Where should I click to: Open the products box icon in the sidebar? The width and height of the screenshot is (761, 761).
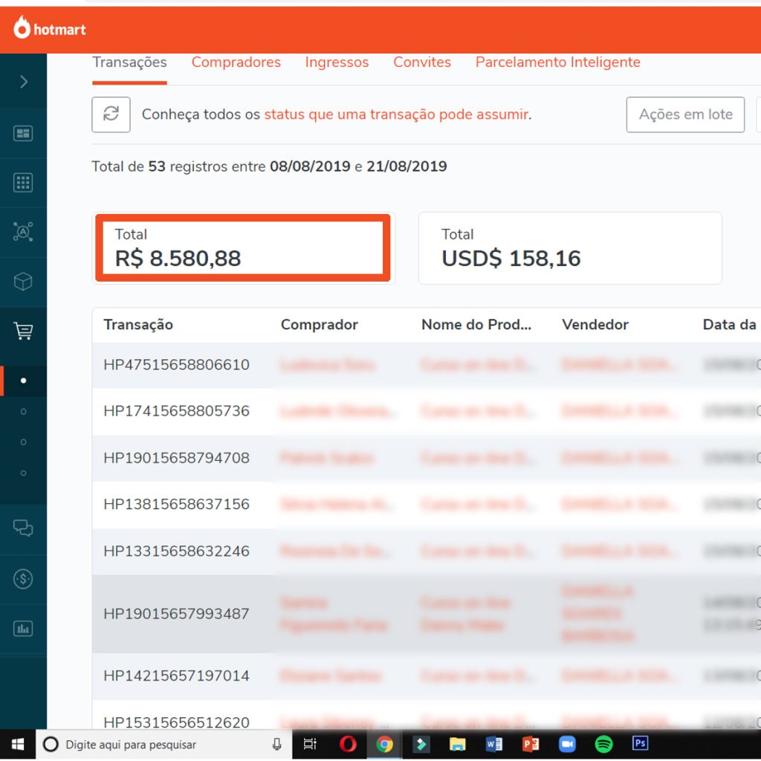pos(23,282)
